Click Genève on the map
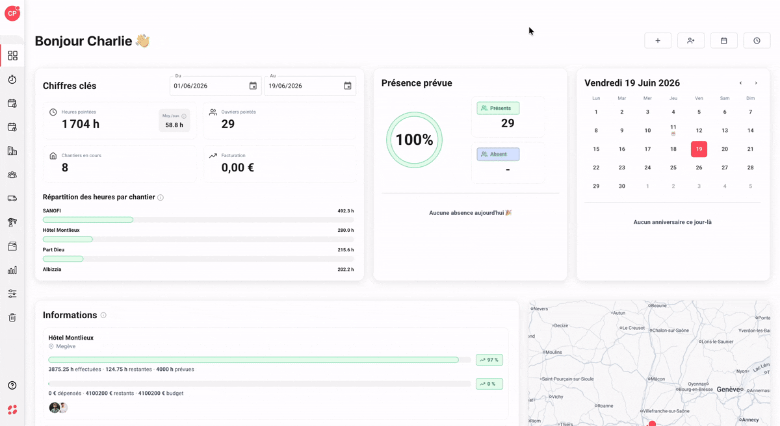Screen dimensions: 780x426 click(x=729, y=390)
